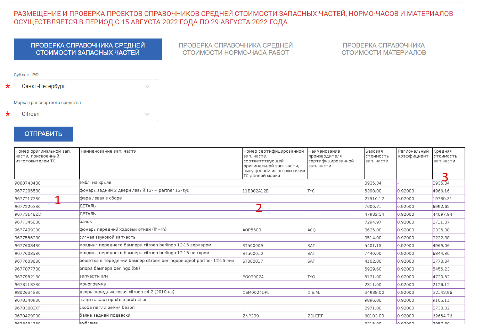This screenshot has height=324, width=499.
Task: Click average cost value 44097.94
Action: point(442,214)
